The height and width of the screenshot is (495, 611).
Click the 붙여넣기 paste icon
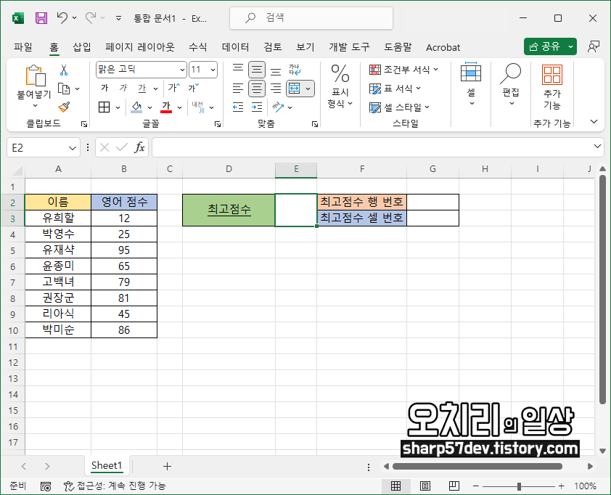click(35, 75)
